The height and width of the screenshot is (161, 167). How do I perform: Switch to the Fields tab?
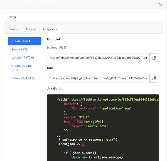(x=14, y=29)
